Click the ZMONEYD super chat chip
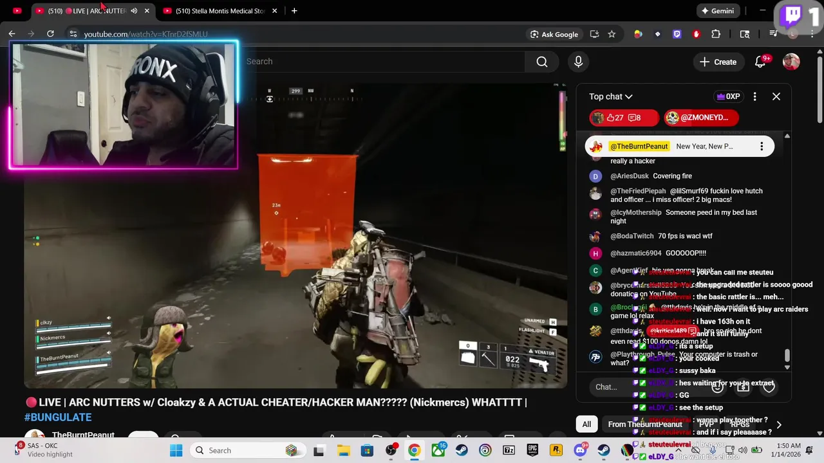The width and height of the screenshot is (824, 463). click(x=701, y=118)
